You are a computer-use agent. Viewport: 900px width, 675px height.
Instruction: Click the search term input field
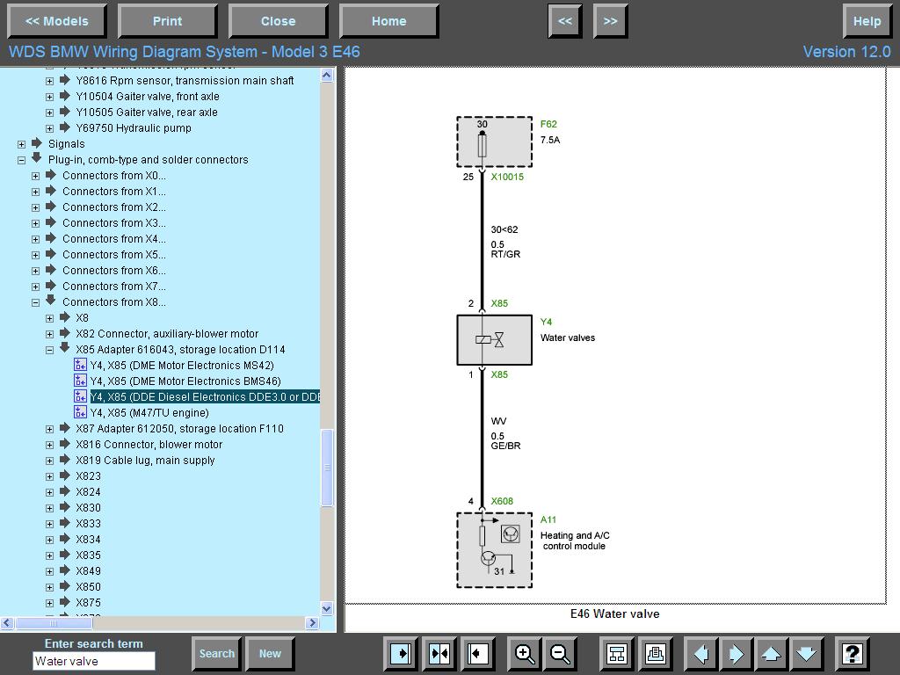pos(93,661)
